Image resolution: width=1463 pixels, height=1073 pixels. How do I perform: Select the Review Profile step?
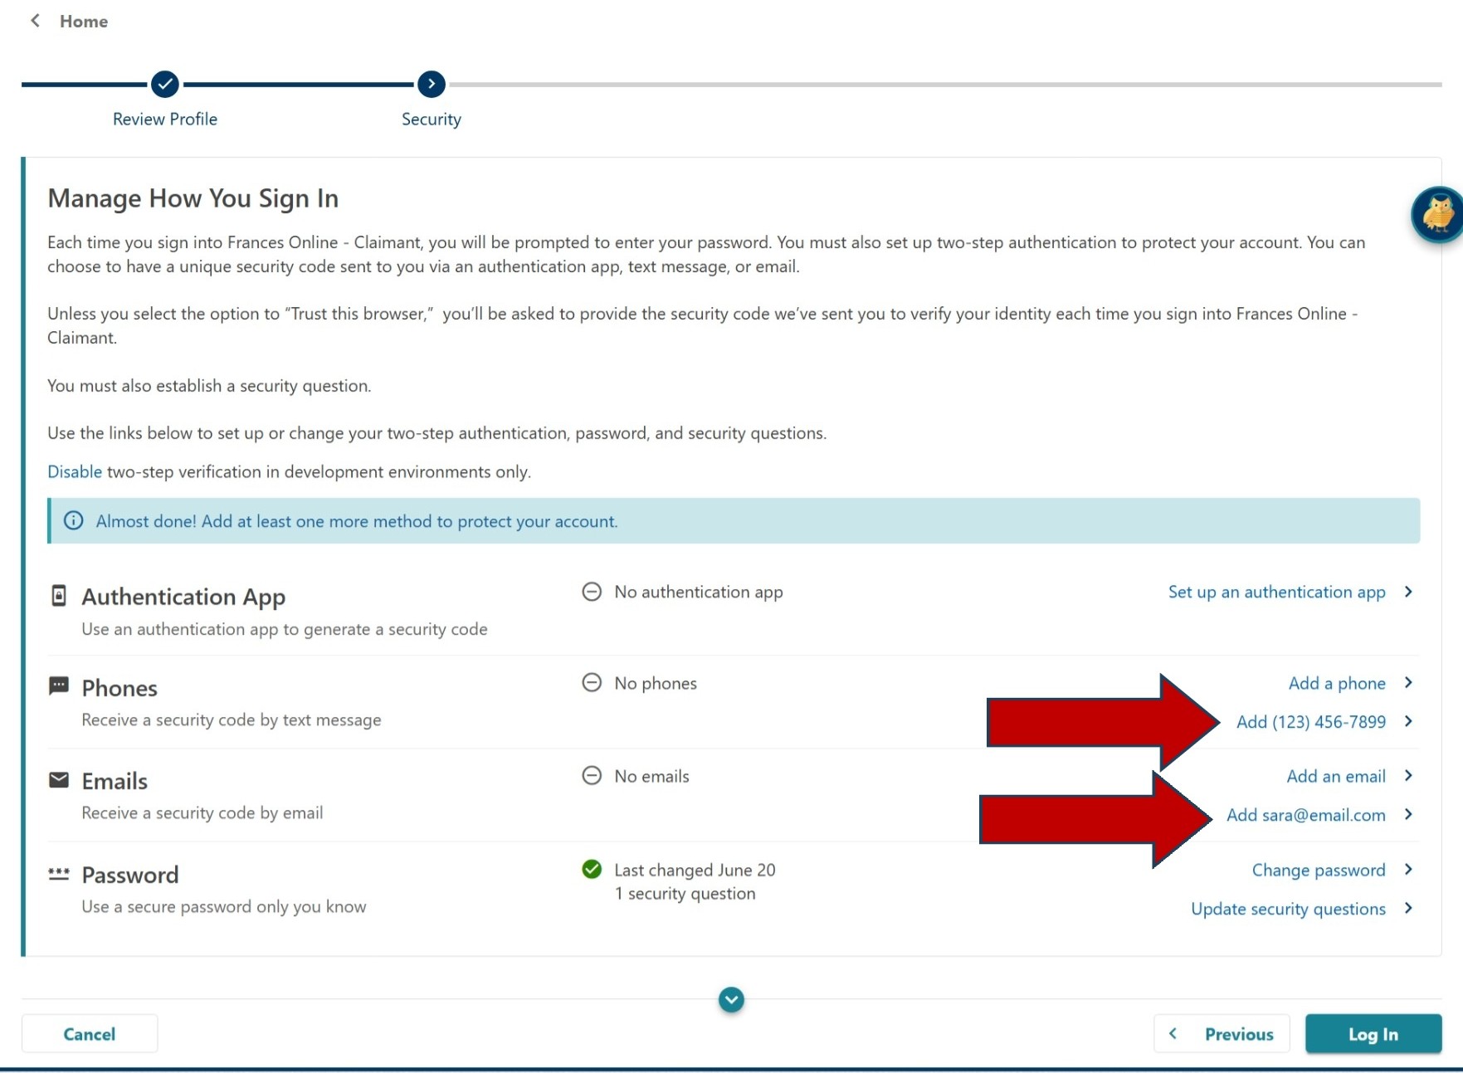coord(163,83)
